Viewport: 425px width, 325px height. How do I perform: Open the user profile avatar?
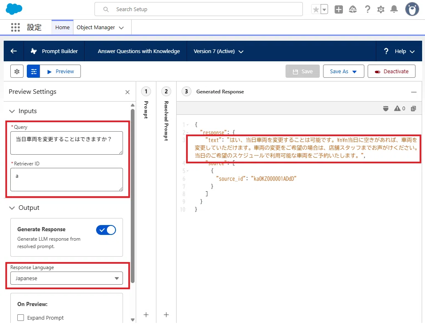tap(412, 9)
